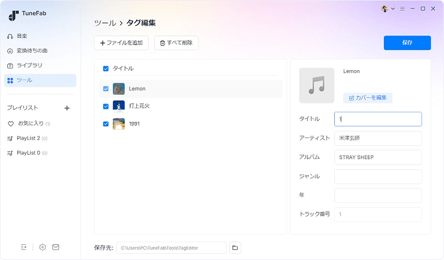The height and width of the screenshot is (260, 444).
Task: Focus the タイトル input field
Action: coord(378,119)
